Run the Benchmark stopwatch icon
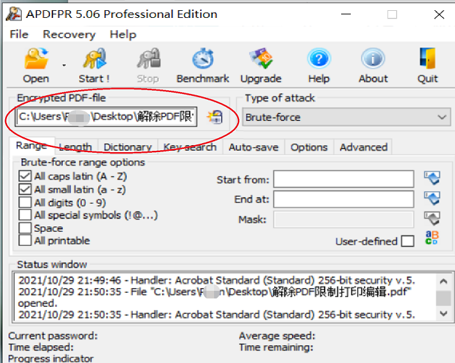455x363 pixels. (203, 59)
